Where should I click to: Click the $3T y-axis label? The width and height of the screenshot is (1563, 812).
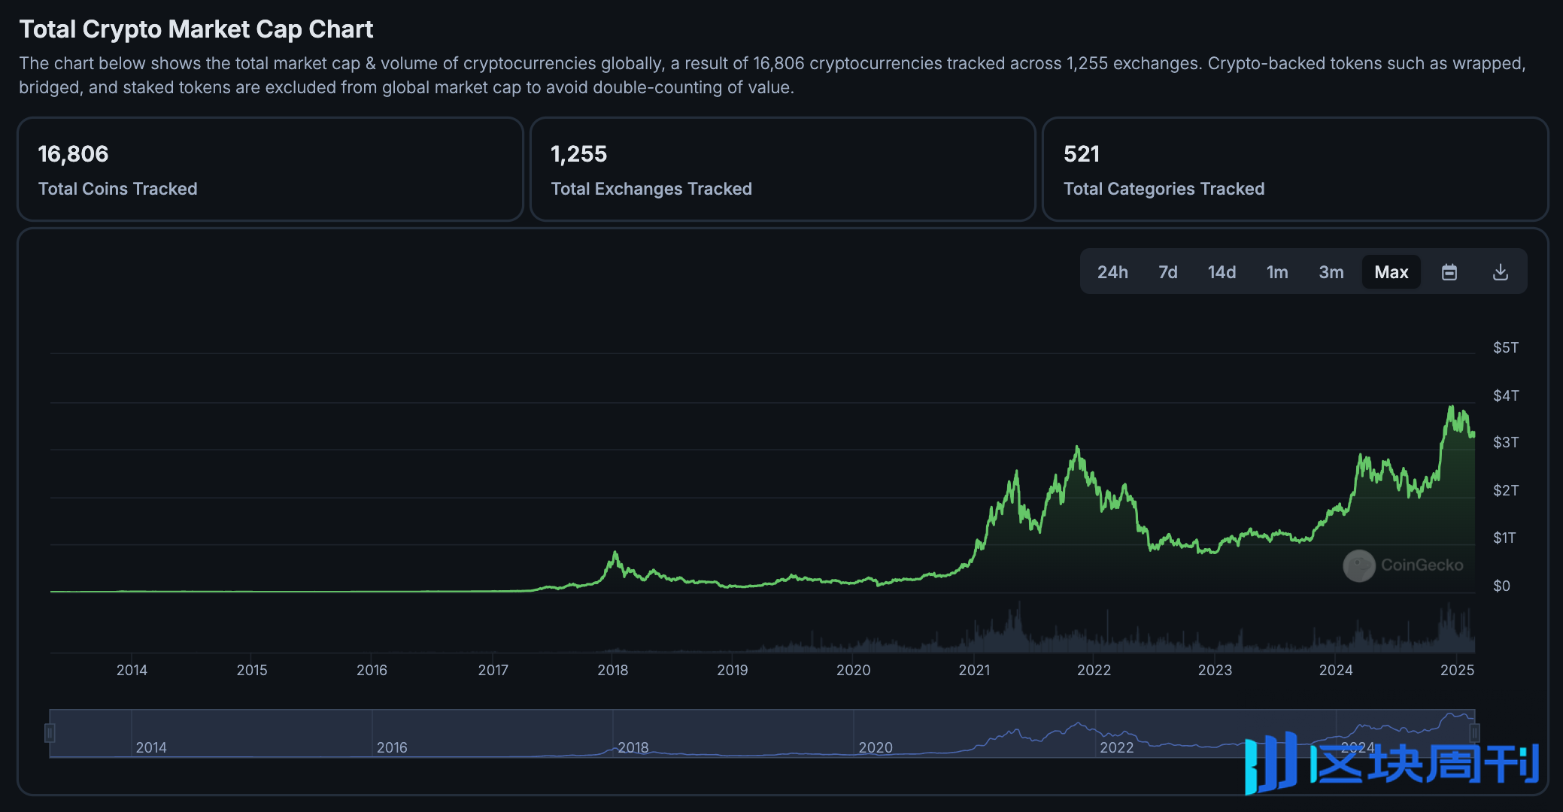1505,442
